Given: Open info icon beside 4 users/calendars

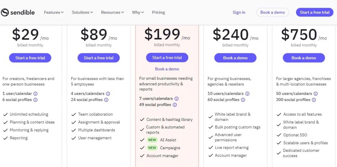Looking at the screenshot, I should [108, 94].
